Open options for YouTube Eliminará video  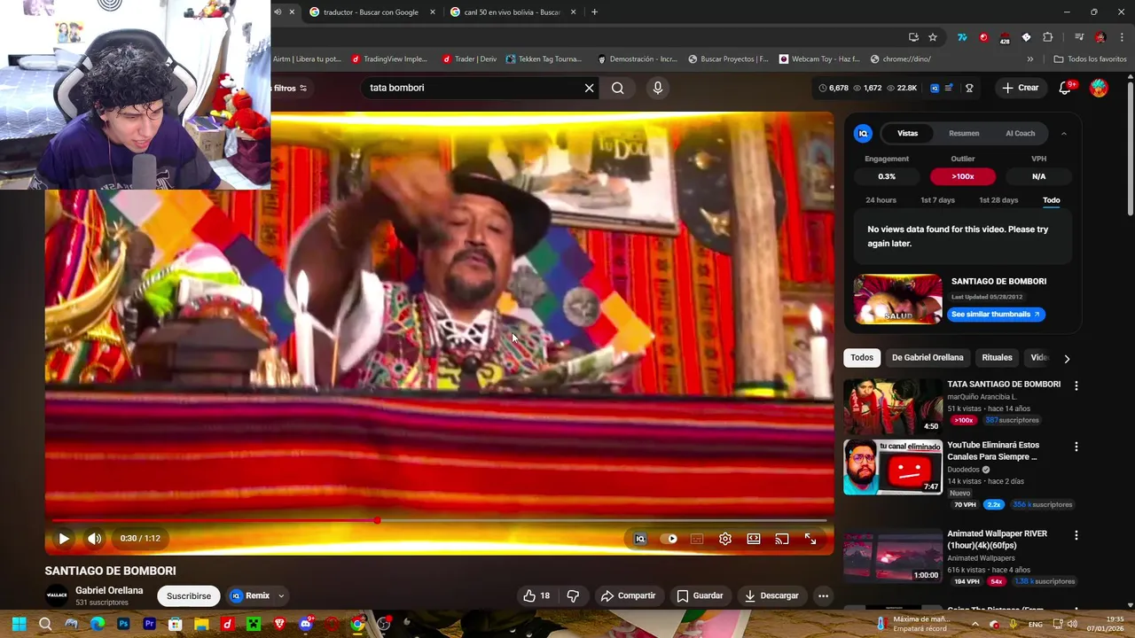[1076, 447]
